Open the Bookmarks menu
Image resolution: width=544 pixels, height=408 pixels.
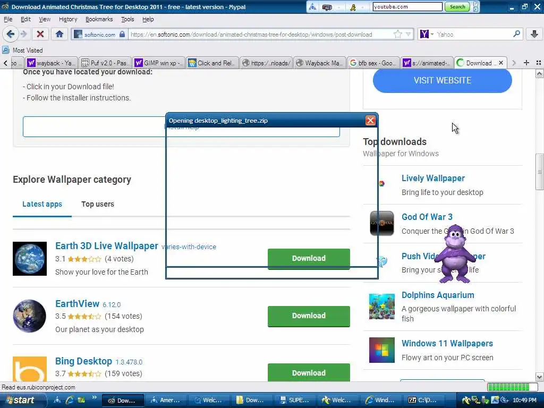[99, 19]
